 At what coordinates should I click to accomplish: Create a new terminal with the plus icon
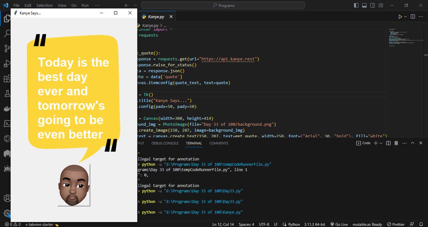[x=376, y=143]
